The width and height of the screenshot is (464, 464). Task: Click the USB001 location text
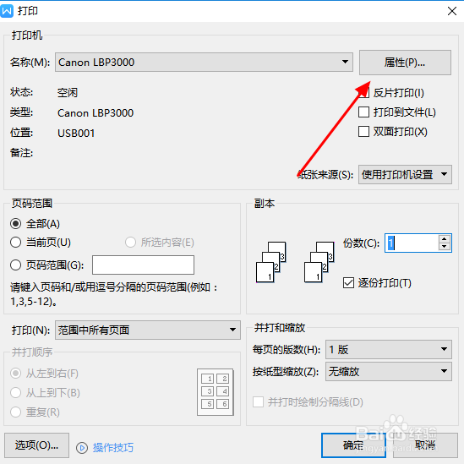tap(76, 134)
